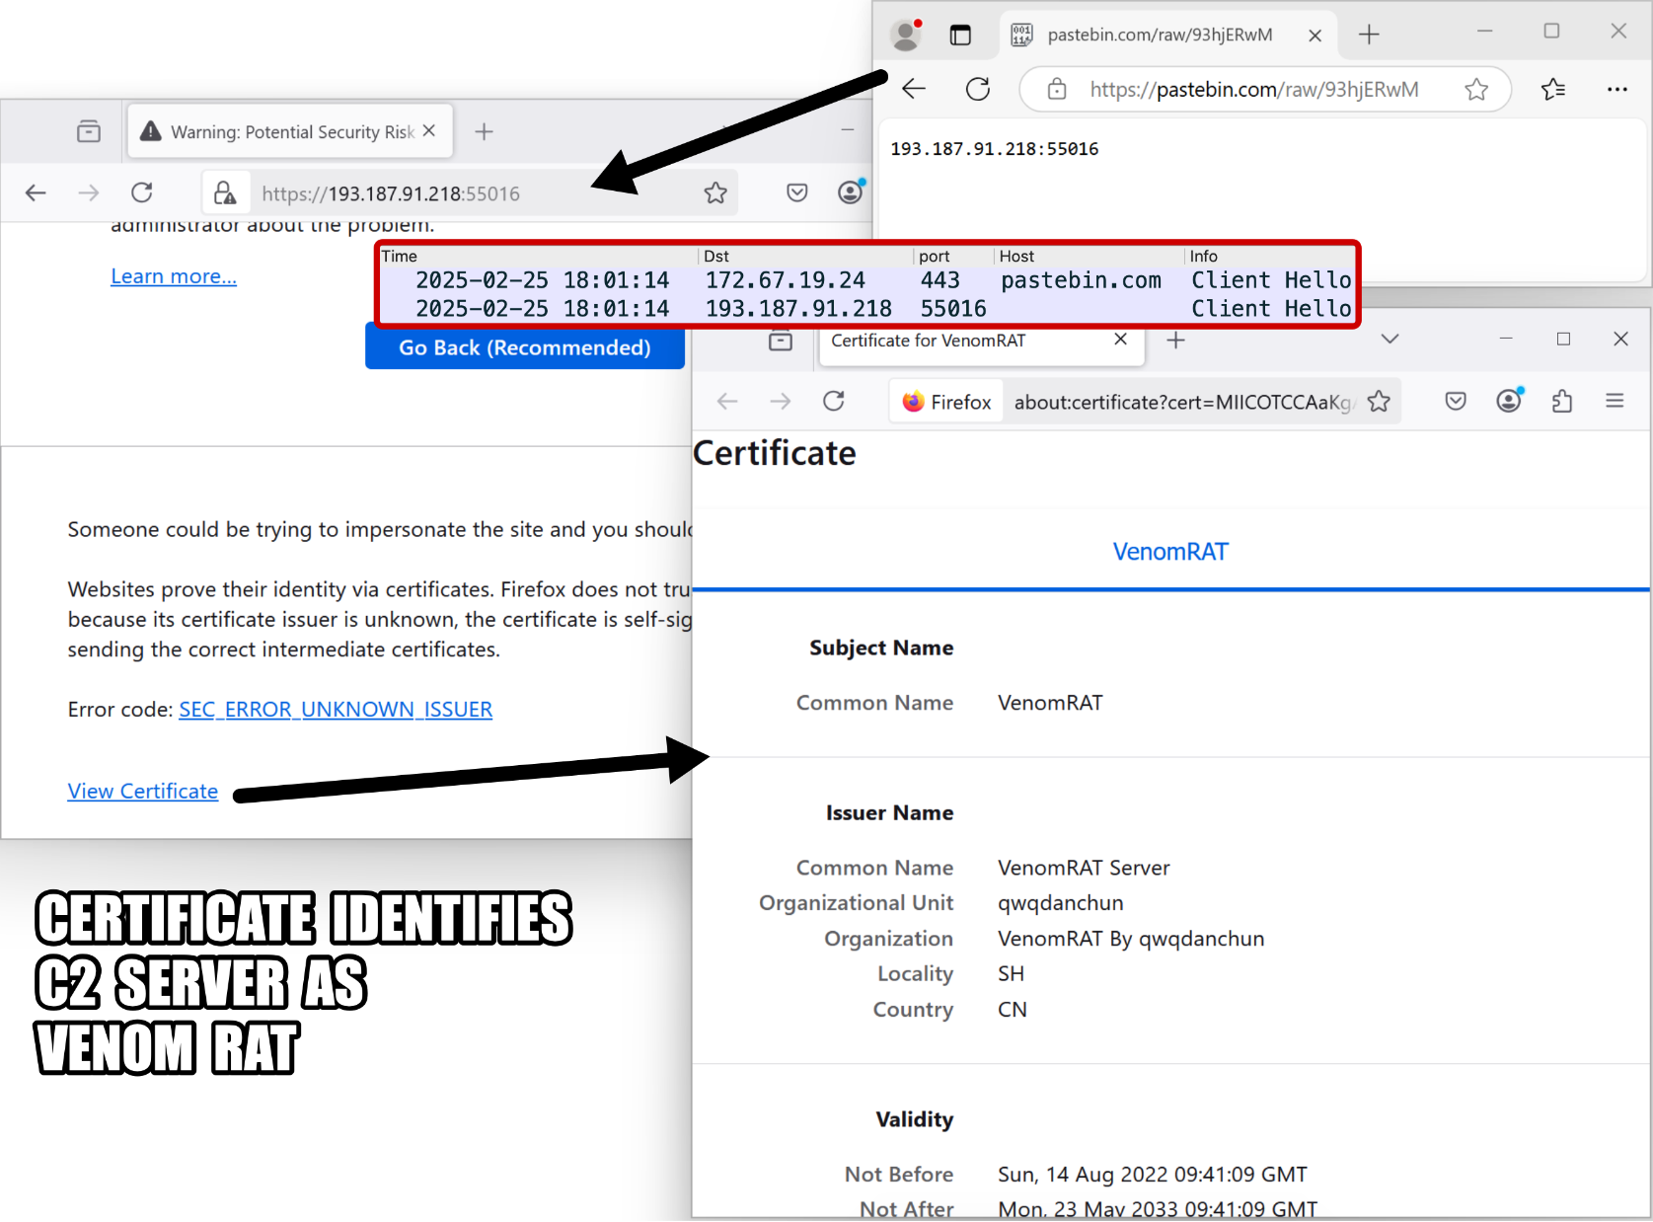Reload the certificate viewer page

coord(834,402)
